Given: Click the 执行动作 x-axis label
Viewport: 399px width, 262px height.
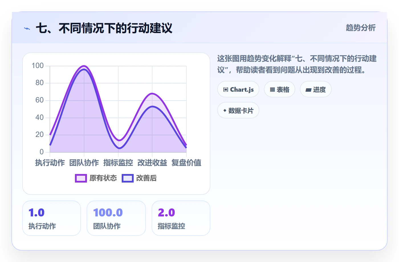Looking at the screenshot, I should point(50,163).
